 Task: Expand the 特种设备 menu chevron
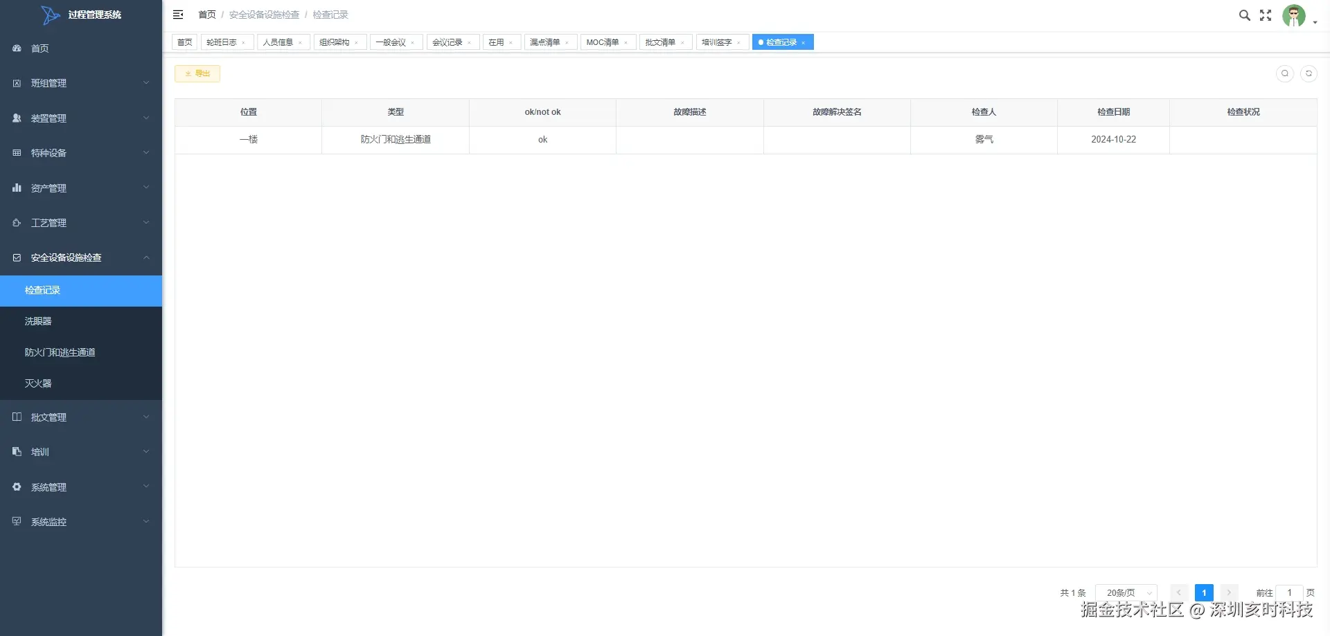pyautogui.click(x=146, y=153)
